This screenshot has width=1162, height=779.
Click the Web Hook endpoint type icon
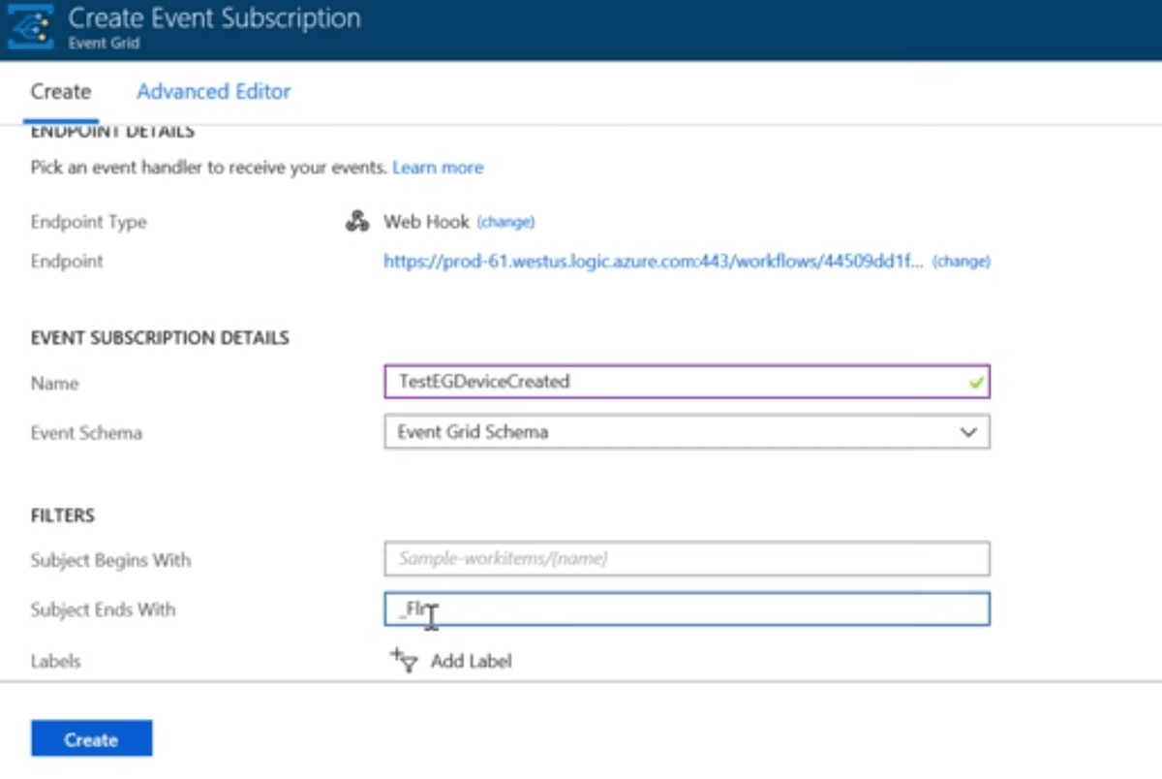pos(356,222)
